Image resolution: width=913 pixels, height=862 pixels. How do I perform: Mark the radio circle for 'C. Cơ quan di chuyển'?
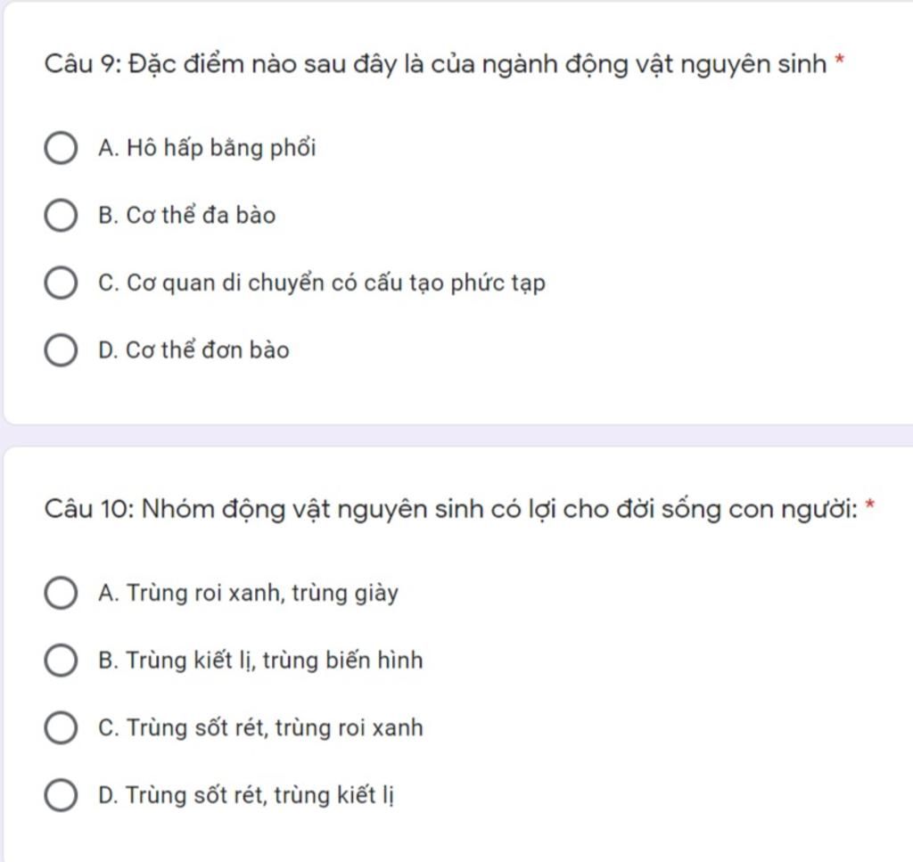tap(61, 283)
